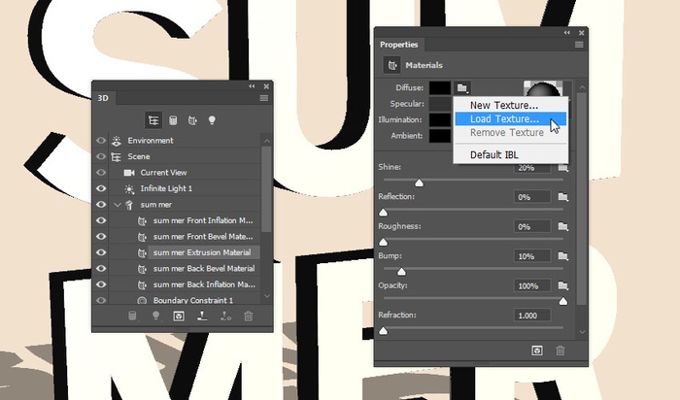Add new light to scene in 3D panel
Image resolution: width=680 pixels, height=400 pixels.
[155, 316]
